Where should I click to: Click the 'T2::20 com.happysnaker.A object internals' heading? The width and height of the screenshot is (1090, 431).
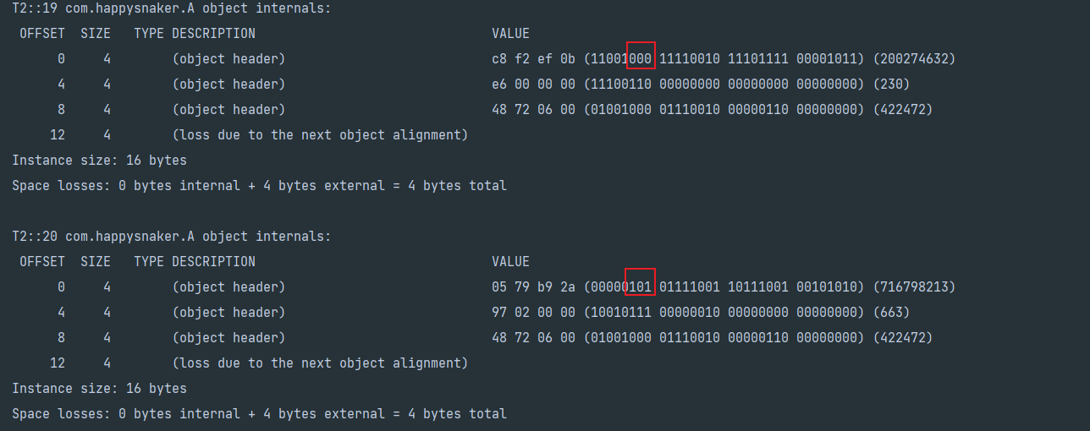172,237
